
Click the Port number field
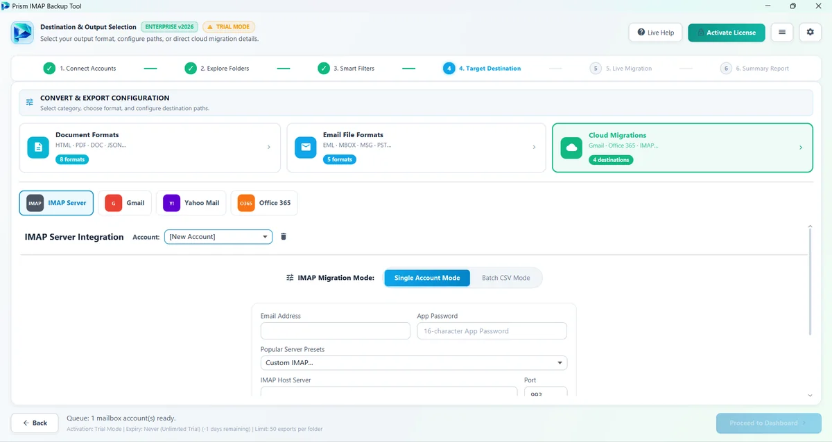pos(546,391)
